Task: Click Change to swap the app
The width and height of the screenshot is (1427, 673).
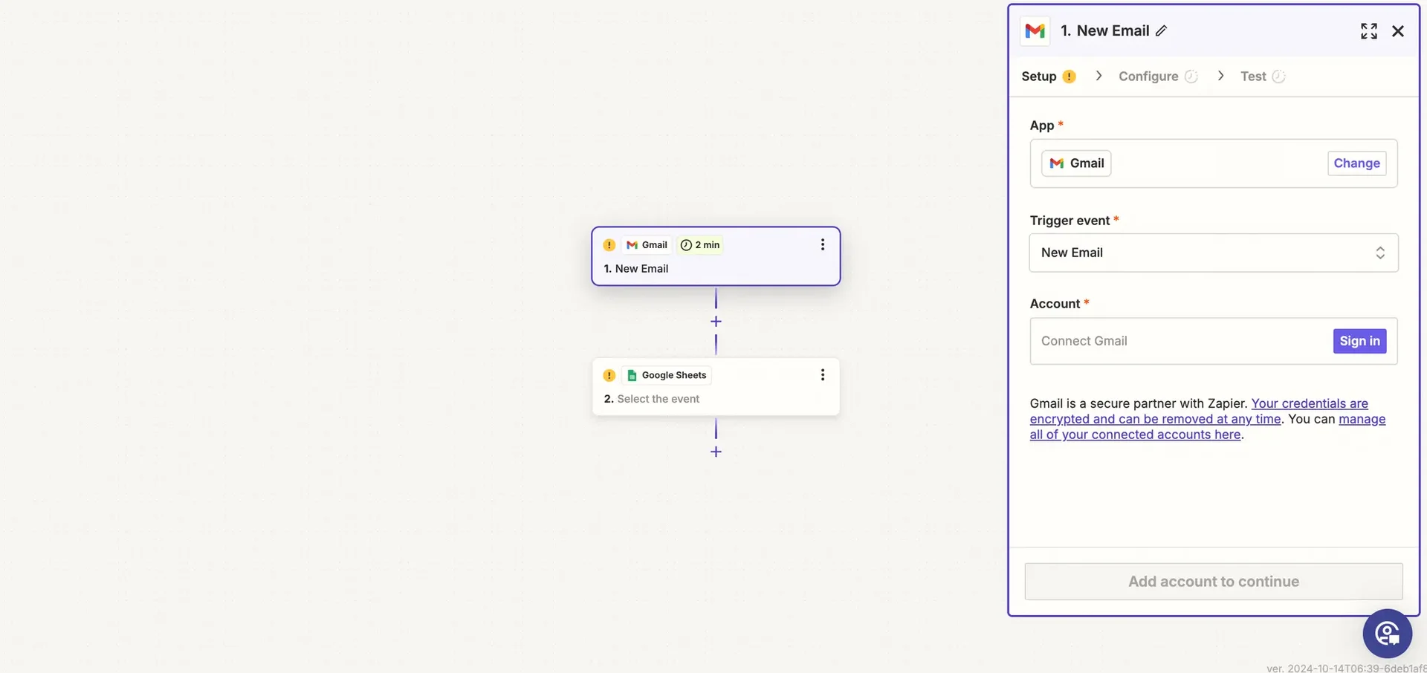Action: coord(1356,163)
